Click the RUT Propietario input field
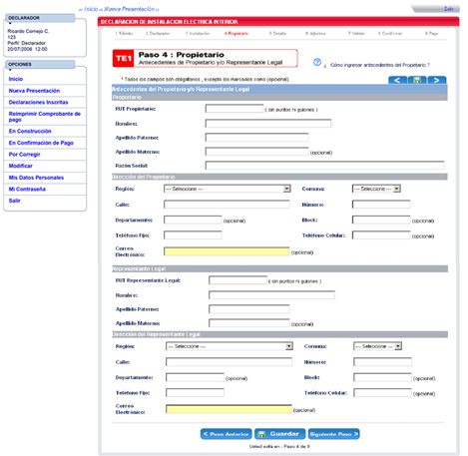 [234, 109]
